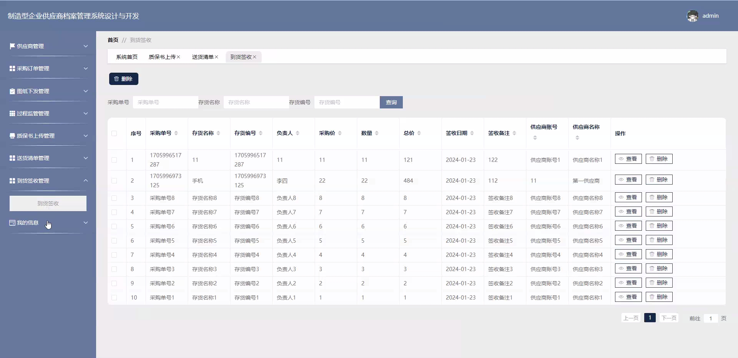The width and height of the screenshot is (738, 358).
Task: Expand the 送货清单管理 menu chevron
Action: [86, 158]
